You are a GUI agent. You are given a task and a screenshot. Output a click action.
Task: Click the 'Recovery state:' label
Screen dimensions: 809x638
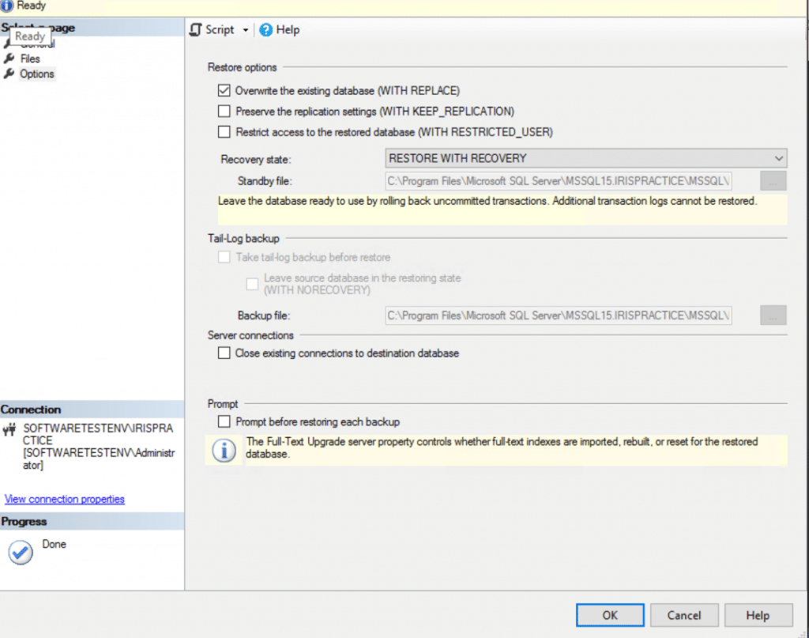coord(256,160)
